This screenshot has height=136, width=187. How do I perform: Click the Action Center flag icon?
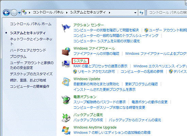click(66, 28)
